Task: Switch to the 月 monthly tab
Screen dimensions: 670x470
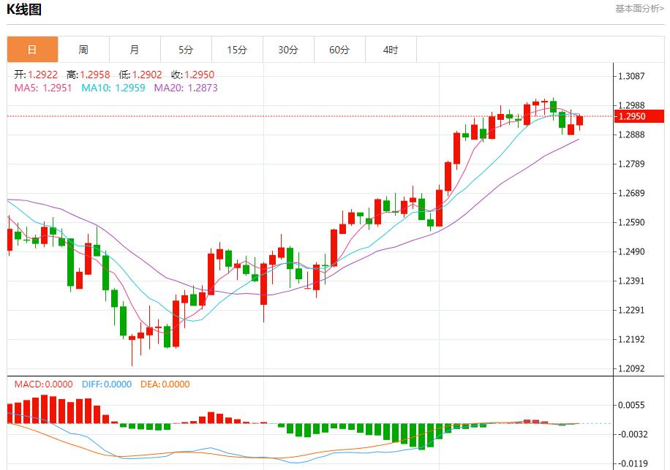Action: click(135, 50)
